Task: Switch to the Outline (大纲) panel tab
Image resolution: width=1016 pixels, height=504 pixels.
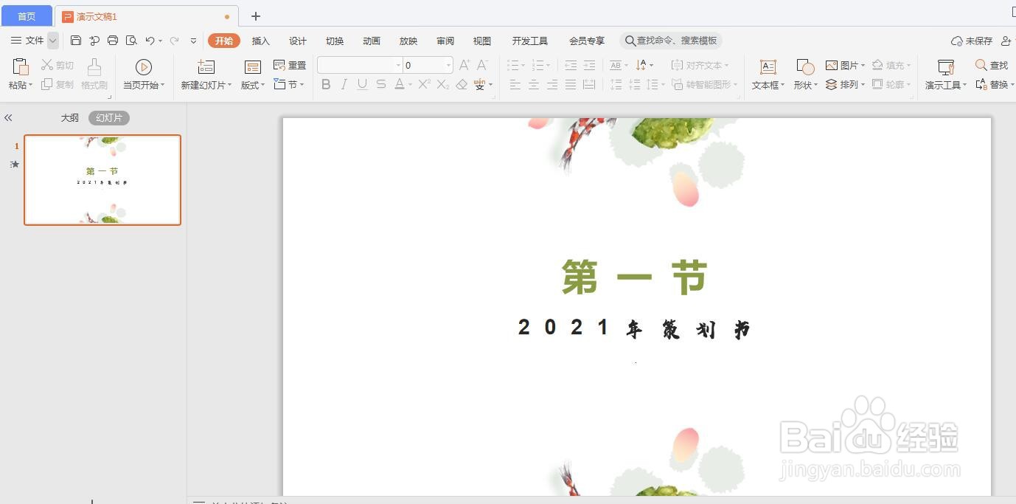Action: pos(70,118)
